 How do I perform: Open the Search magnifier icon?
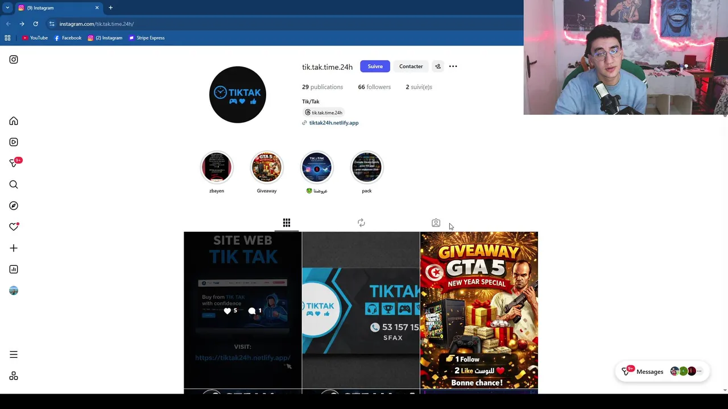click(14, 185)
